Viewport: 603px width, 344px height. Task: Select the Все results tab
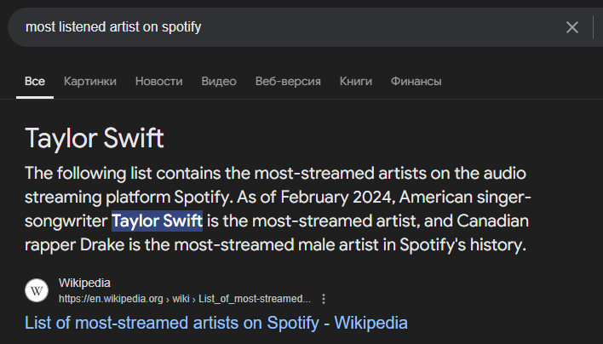35,81
